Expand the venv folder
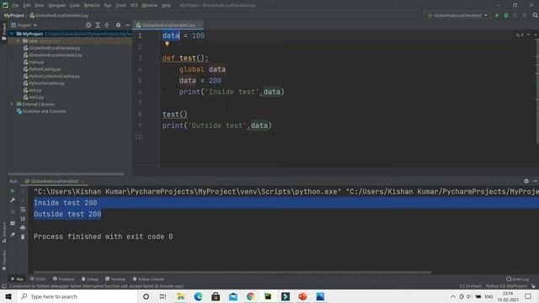 click(19, 40)
